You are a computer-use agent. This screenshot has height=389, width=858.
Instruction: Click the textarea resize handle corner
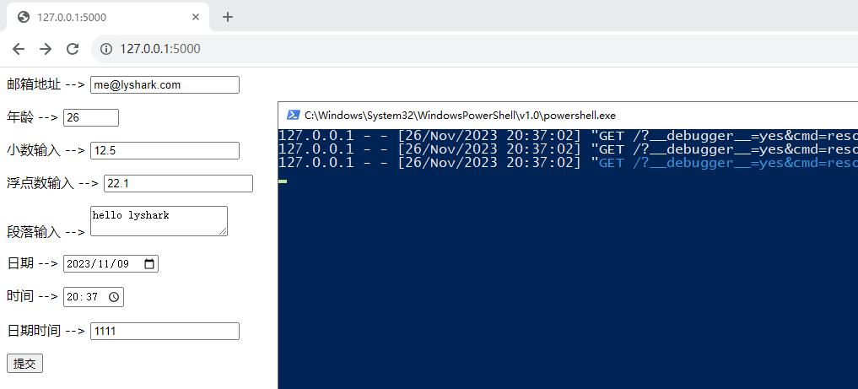point(224,232)
